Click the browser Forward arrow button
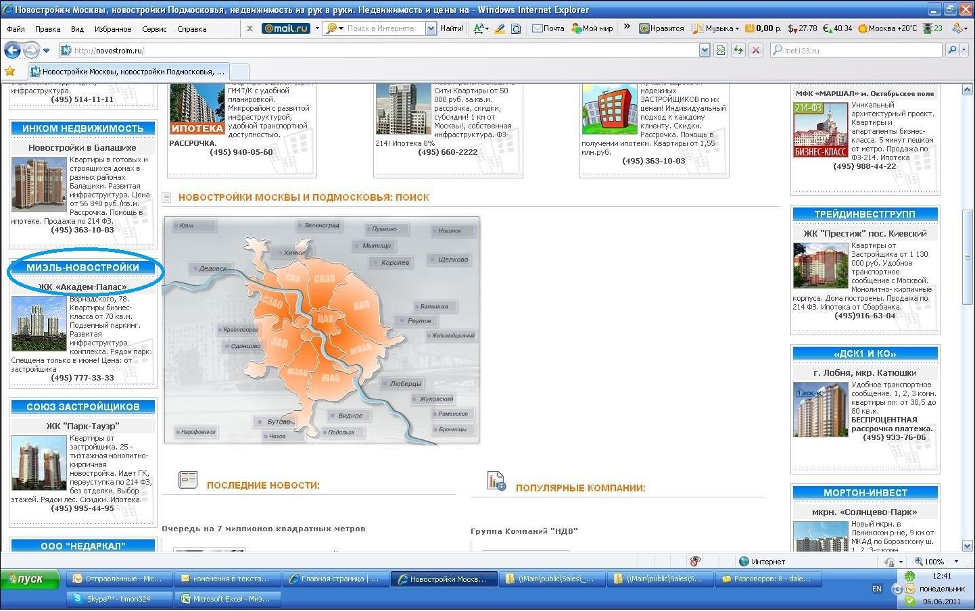 (30, 50)
